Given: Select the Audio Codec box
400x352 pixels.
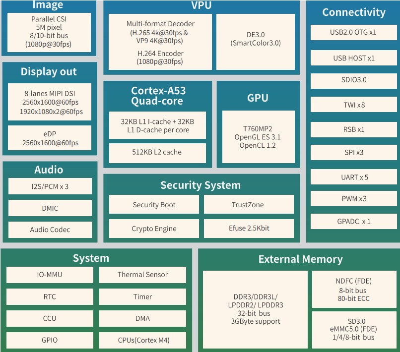Looking at the screenshot, I should [50, 230].
